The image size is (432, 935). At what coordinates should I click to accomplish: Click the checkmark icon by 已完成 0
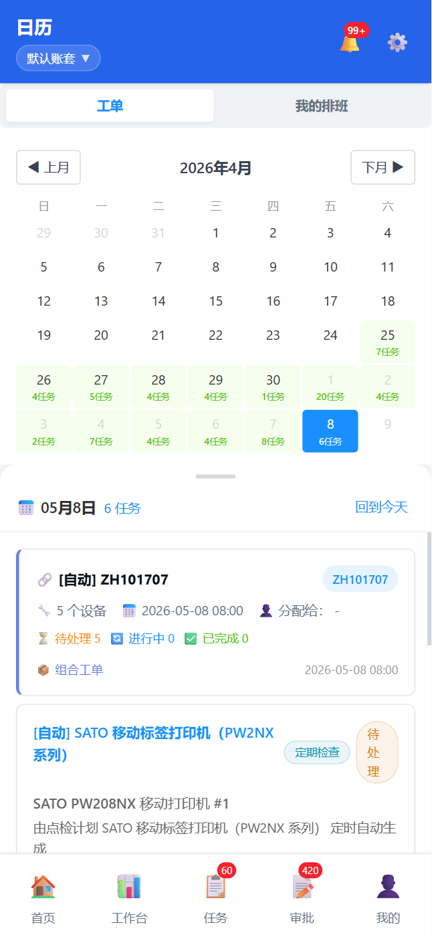pos(191,639)
